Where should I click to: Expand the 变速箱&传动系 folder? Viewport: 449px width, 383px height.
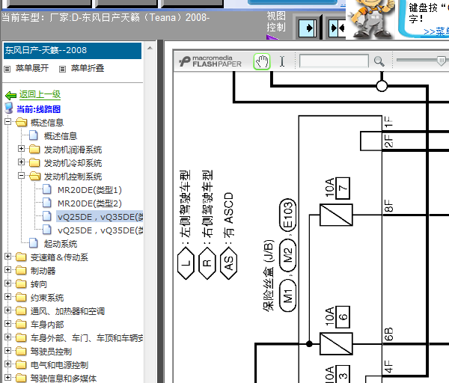pos(7,256)
